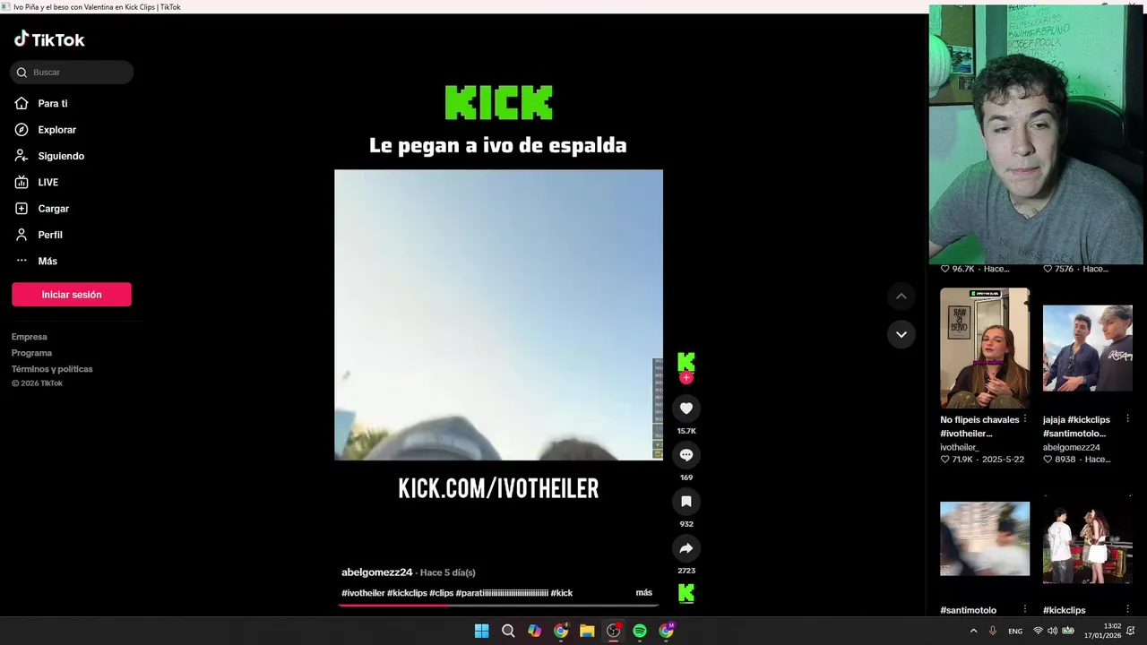Open options dots for #santimotolo video
Screen dimensions: 1147x645
(x=1025, y=610)
